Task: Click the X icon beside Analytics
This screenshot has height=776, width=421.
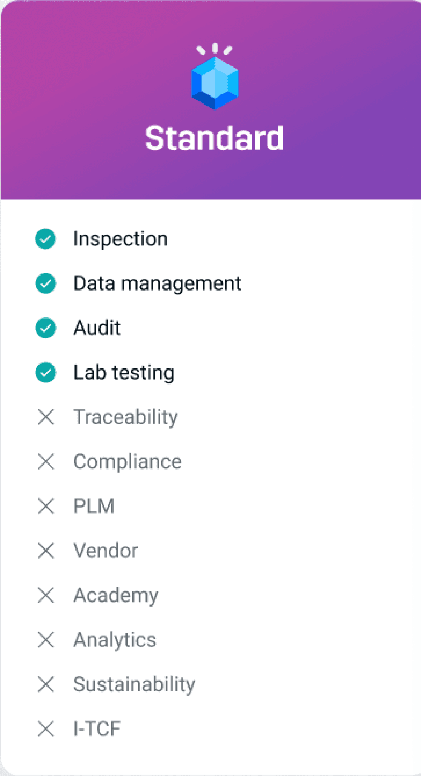Action: tap(46, 640)
